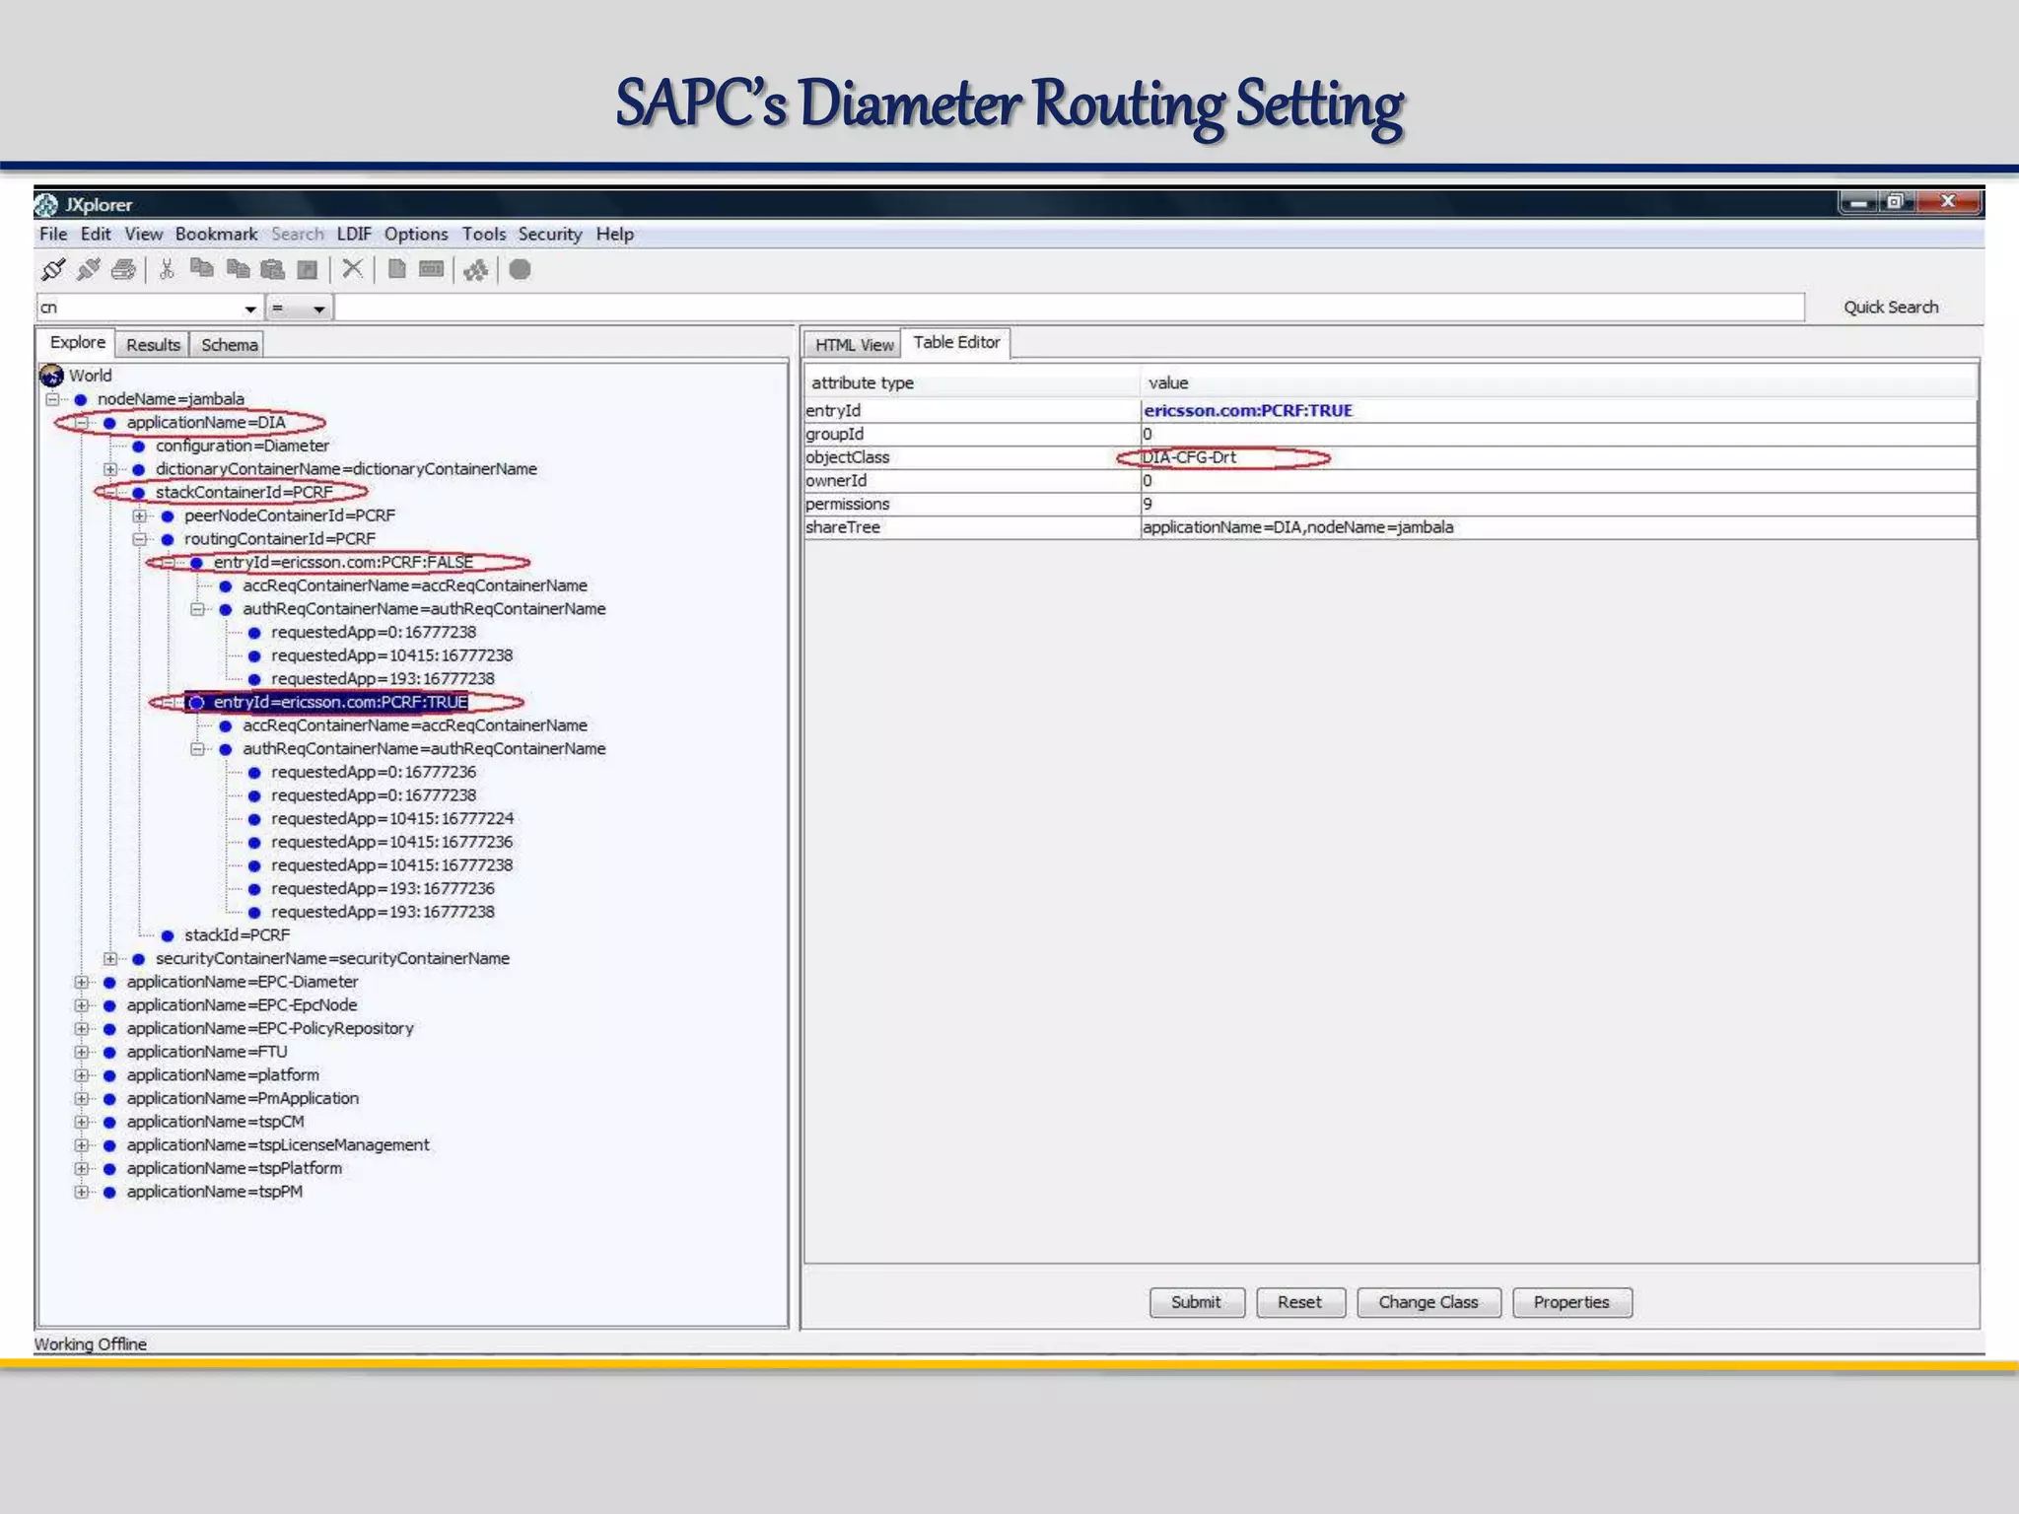Click the Connect plug toolbar icon
This screenshot has width=2019, height=1514.
coord(53,269)
